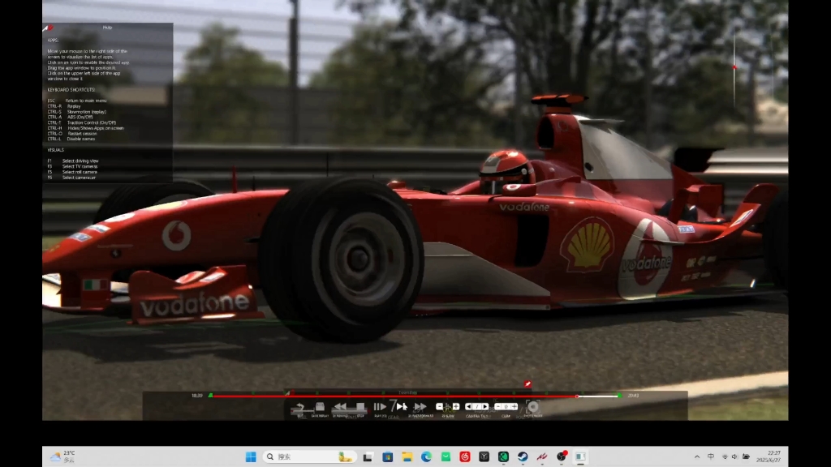Click the back arrow icon in replay bar

point(300,407)
